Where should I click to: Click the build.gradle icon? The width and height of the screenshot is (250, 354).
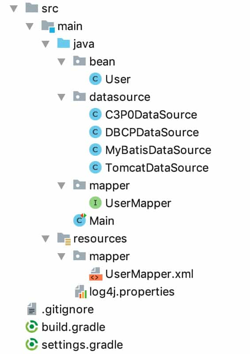tap(32, 327)
